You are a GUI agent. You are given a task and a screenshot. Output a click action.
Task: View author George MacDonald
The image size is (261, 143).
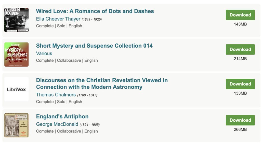coord(57,124)
